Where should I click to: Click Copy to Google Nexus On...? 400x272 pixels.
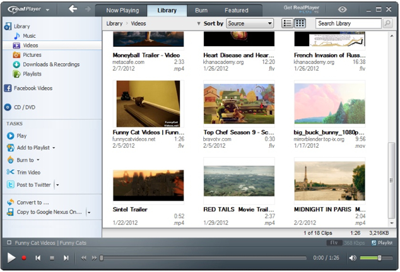(44, 212)
